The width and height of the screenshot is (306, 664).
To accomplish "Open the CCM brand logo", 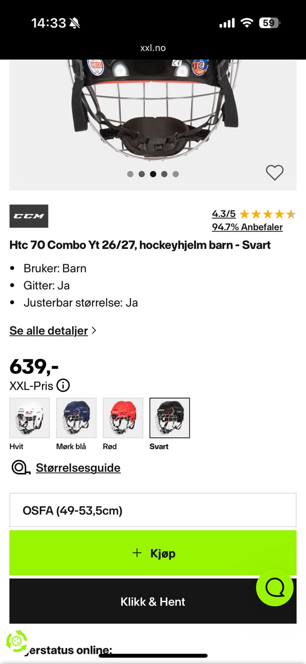I will tap(29, 216).
